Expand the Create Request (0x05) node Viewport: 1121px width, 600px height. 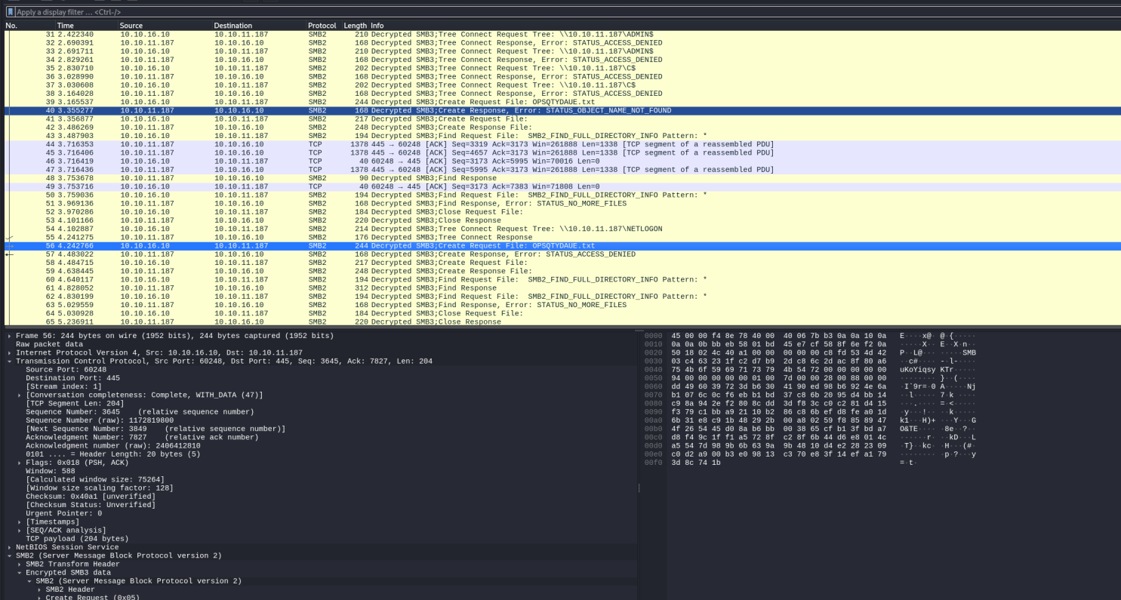[39, 598]
